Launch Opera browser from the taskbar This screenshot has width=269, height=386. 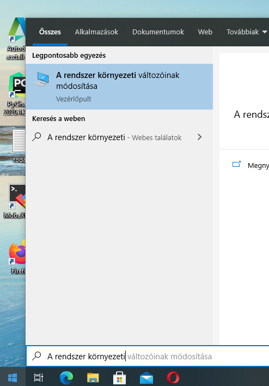pyautogui.click(x=173, y=377)
